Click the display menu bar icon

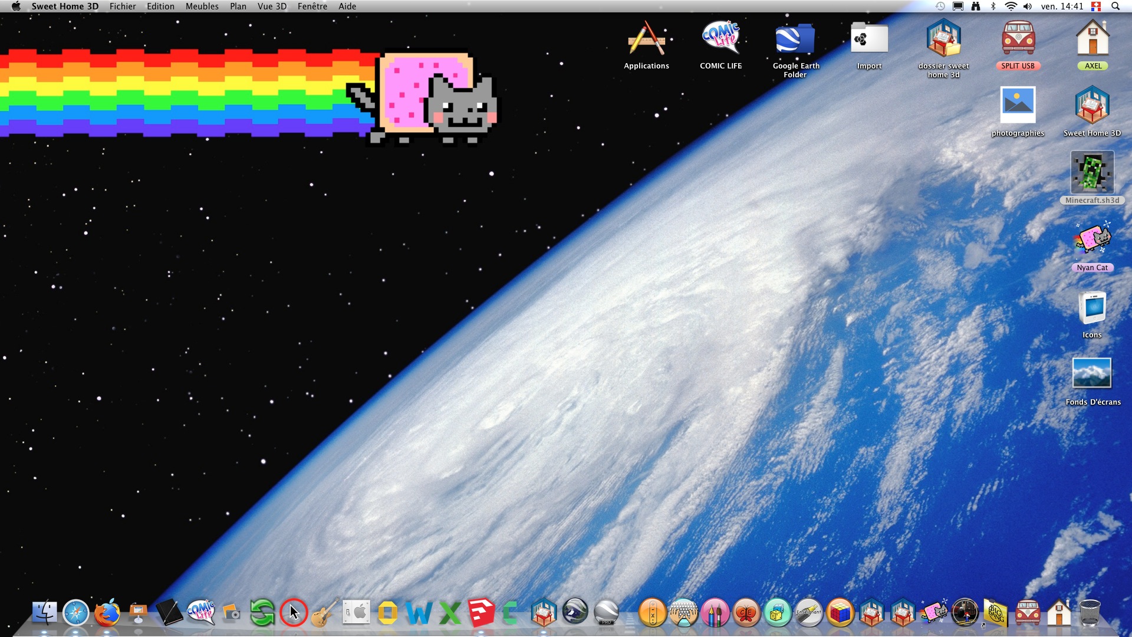[958, 6]
